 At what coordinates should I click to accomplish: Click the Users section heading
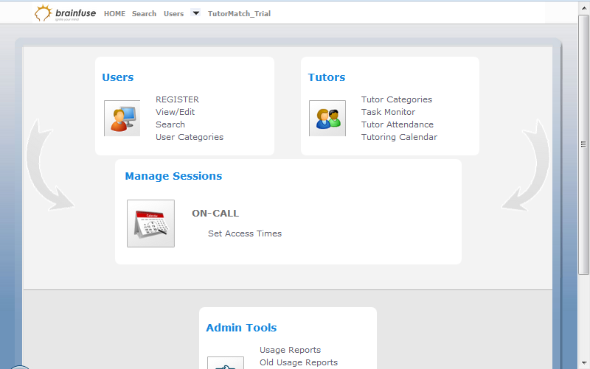pos(118,77)
